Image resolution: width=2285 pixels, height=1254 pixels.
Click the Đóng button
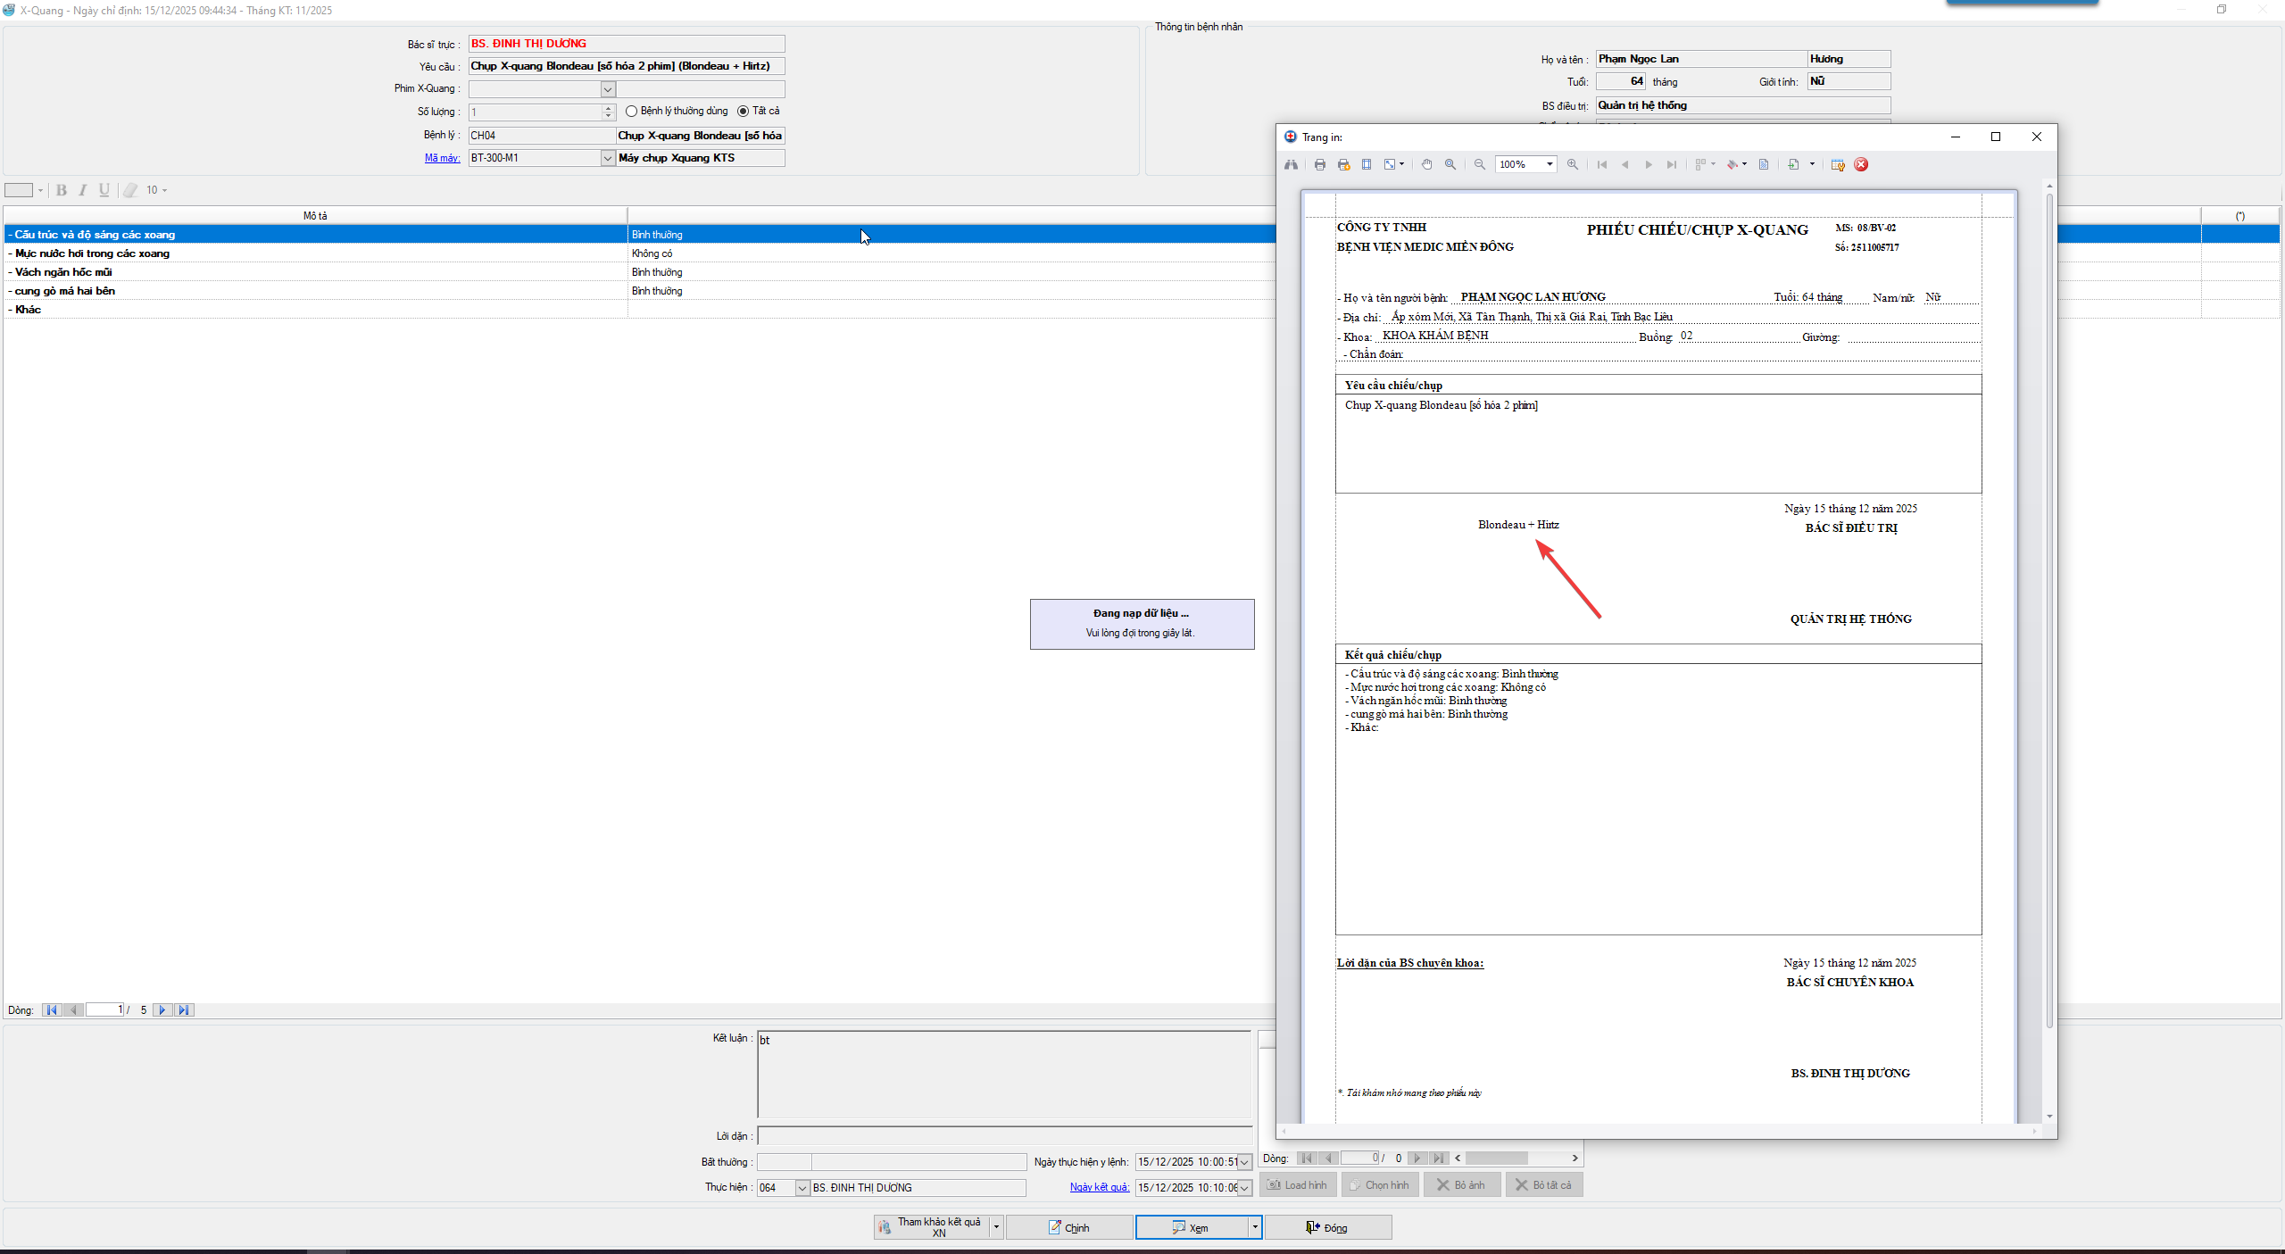pos(1327,1228)
